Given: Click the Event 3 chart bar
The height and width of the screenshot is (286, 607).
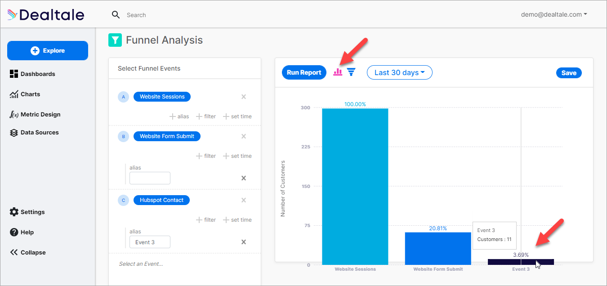Looking at the screenshot, I should click(521, 262).
